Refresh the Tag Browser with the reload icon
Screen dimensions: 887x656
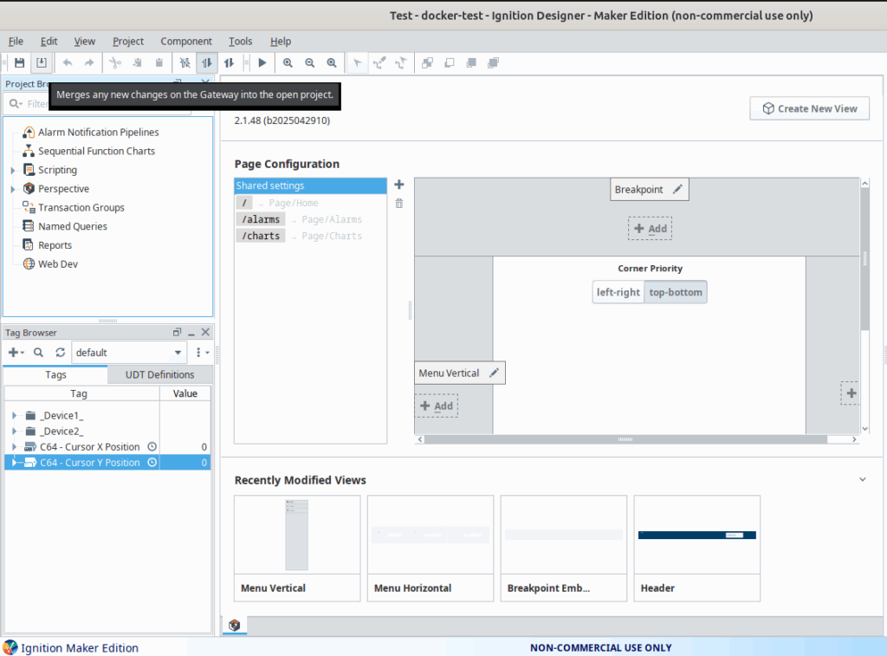coord(60,353)
